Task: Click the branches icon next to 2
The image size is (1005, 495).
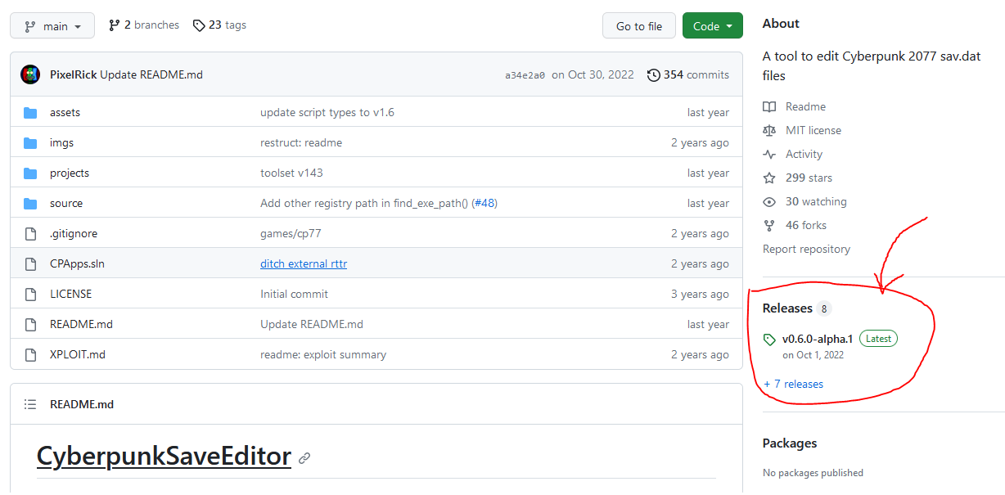Action: pos(115,25)
